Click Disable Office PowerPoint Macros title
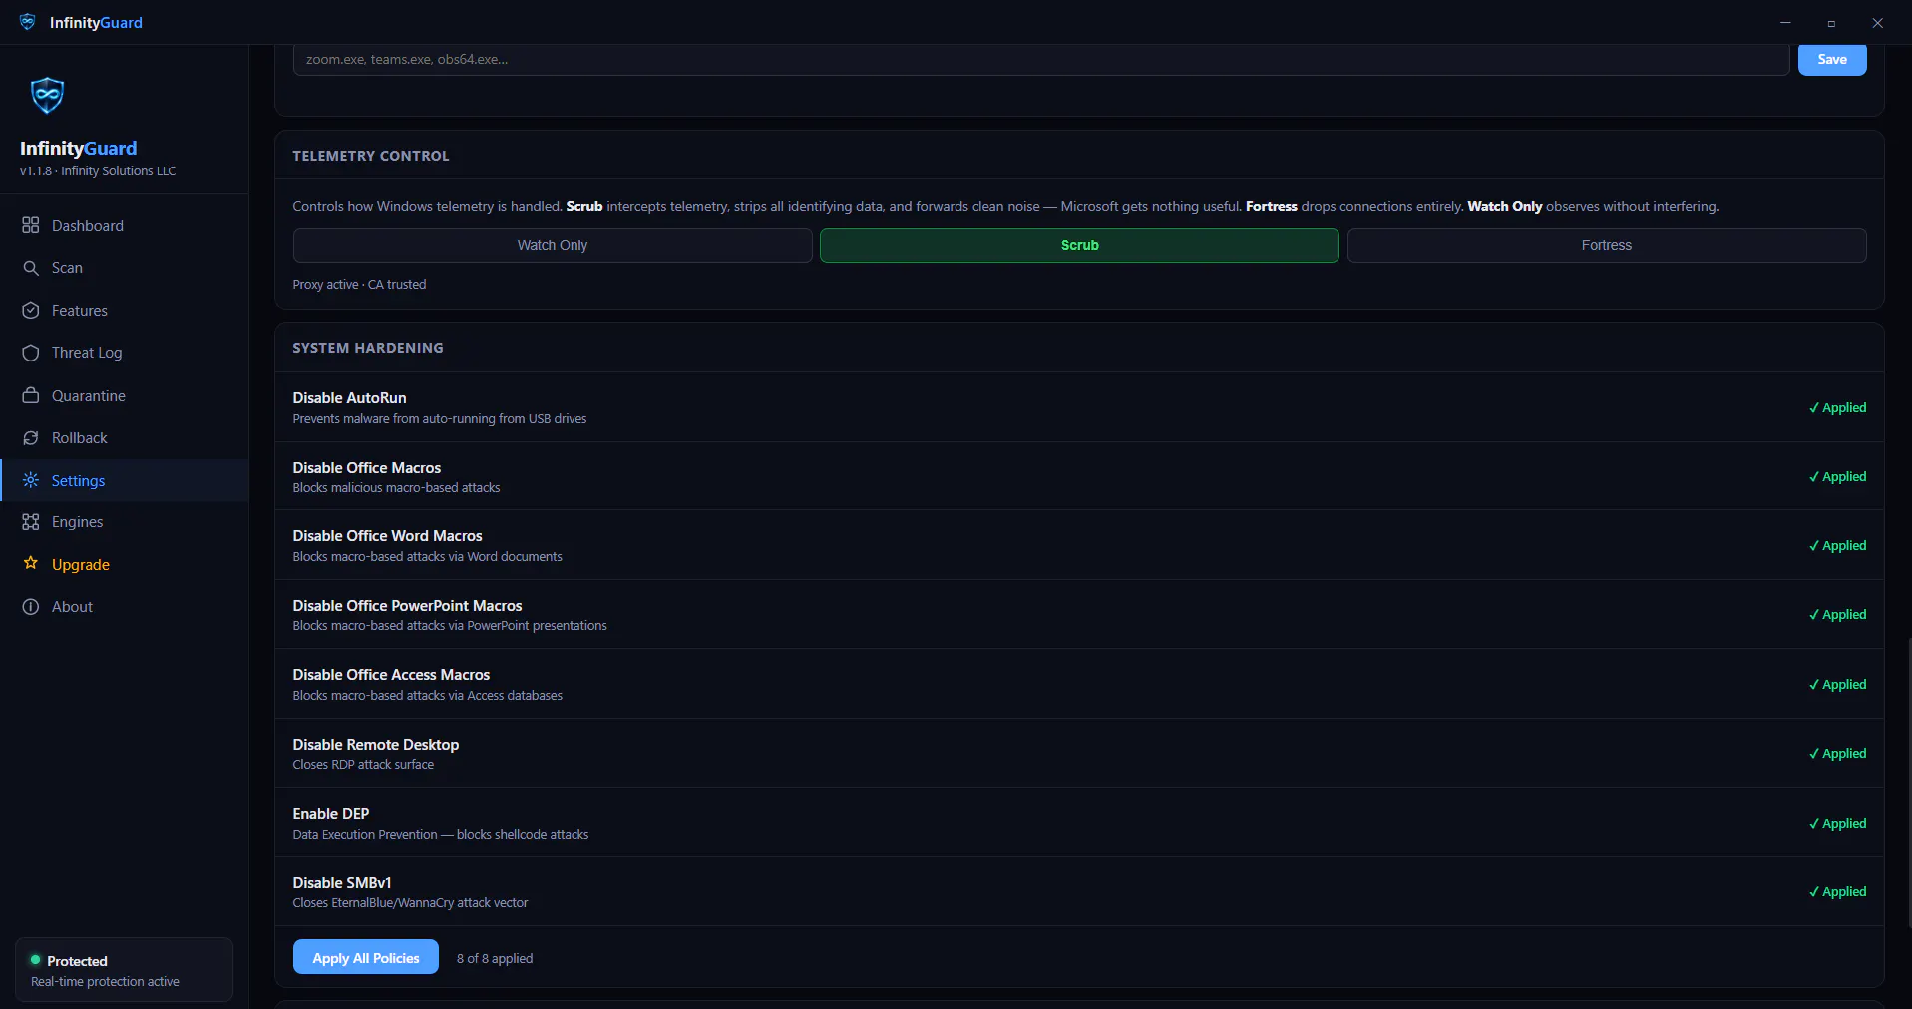The width and height of the screenshot is (1912, 1009). (407, 605)
